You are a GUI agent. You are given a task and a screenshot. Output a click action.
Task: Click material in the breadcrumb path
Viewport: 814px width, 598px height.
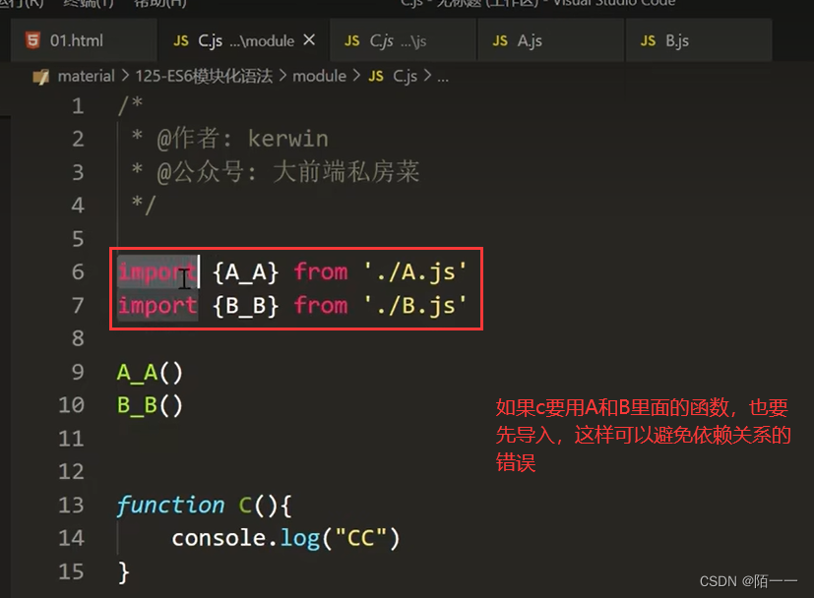click(x=87, y=76)
